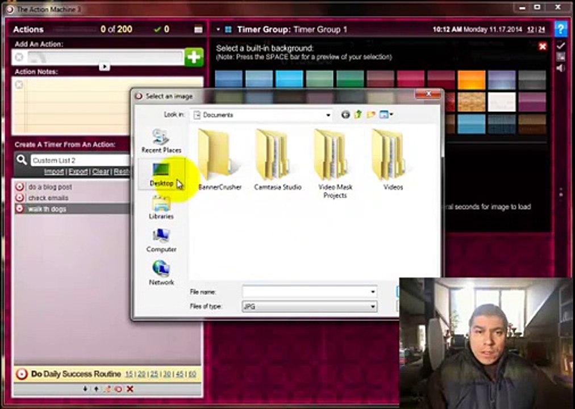This screenshot has height=409, width=575.
Task: Open the actions list view icon beside checkmark count
Action: click(x=198, y=30)
